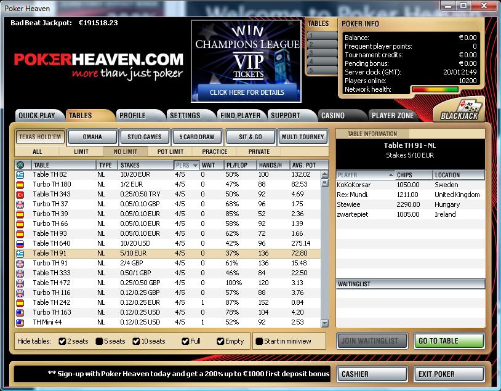Click the Spanish flag beside Table TH 242
501x391 pixels.
20,303
